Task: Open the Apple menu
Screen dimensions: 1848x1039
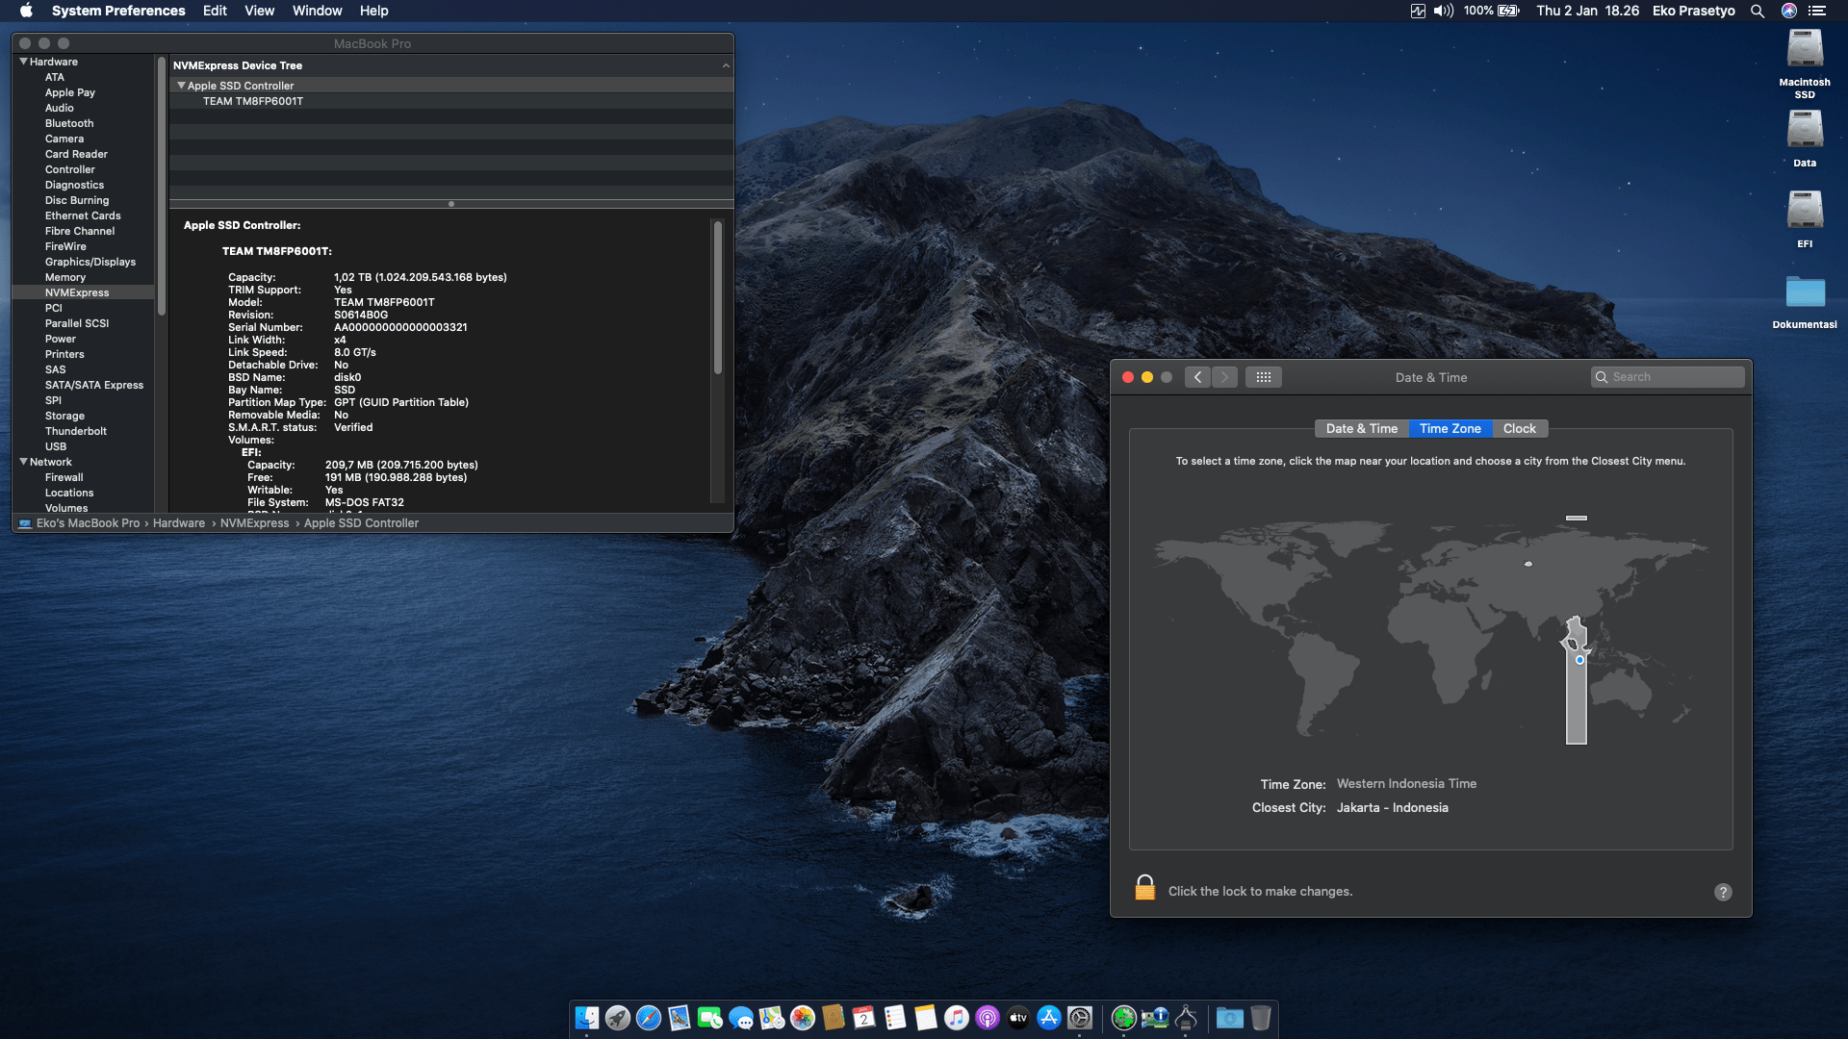Action: click(26, 11)
